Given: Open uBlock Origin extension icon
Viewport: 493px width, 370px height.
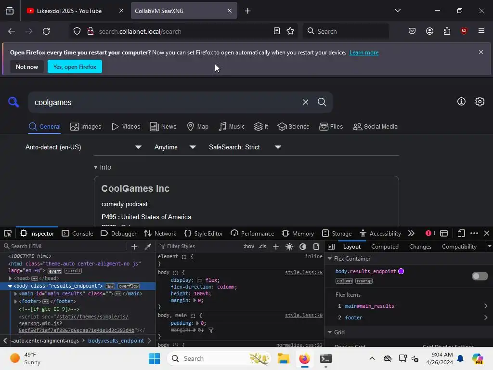Looking at the screenshot, I should [464, 31].
